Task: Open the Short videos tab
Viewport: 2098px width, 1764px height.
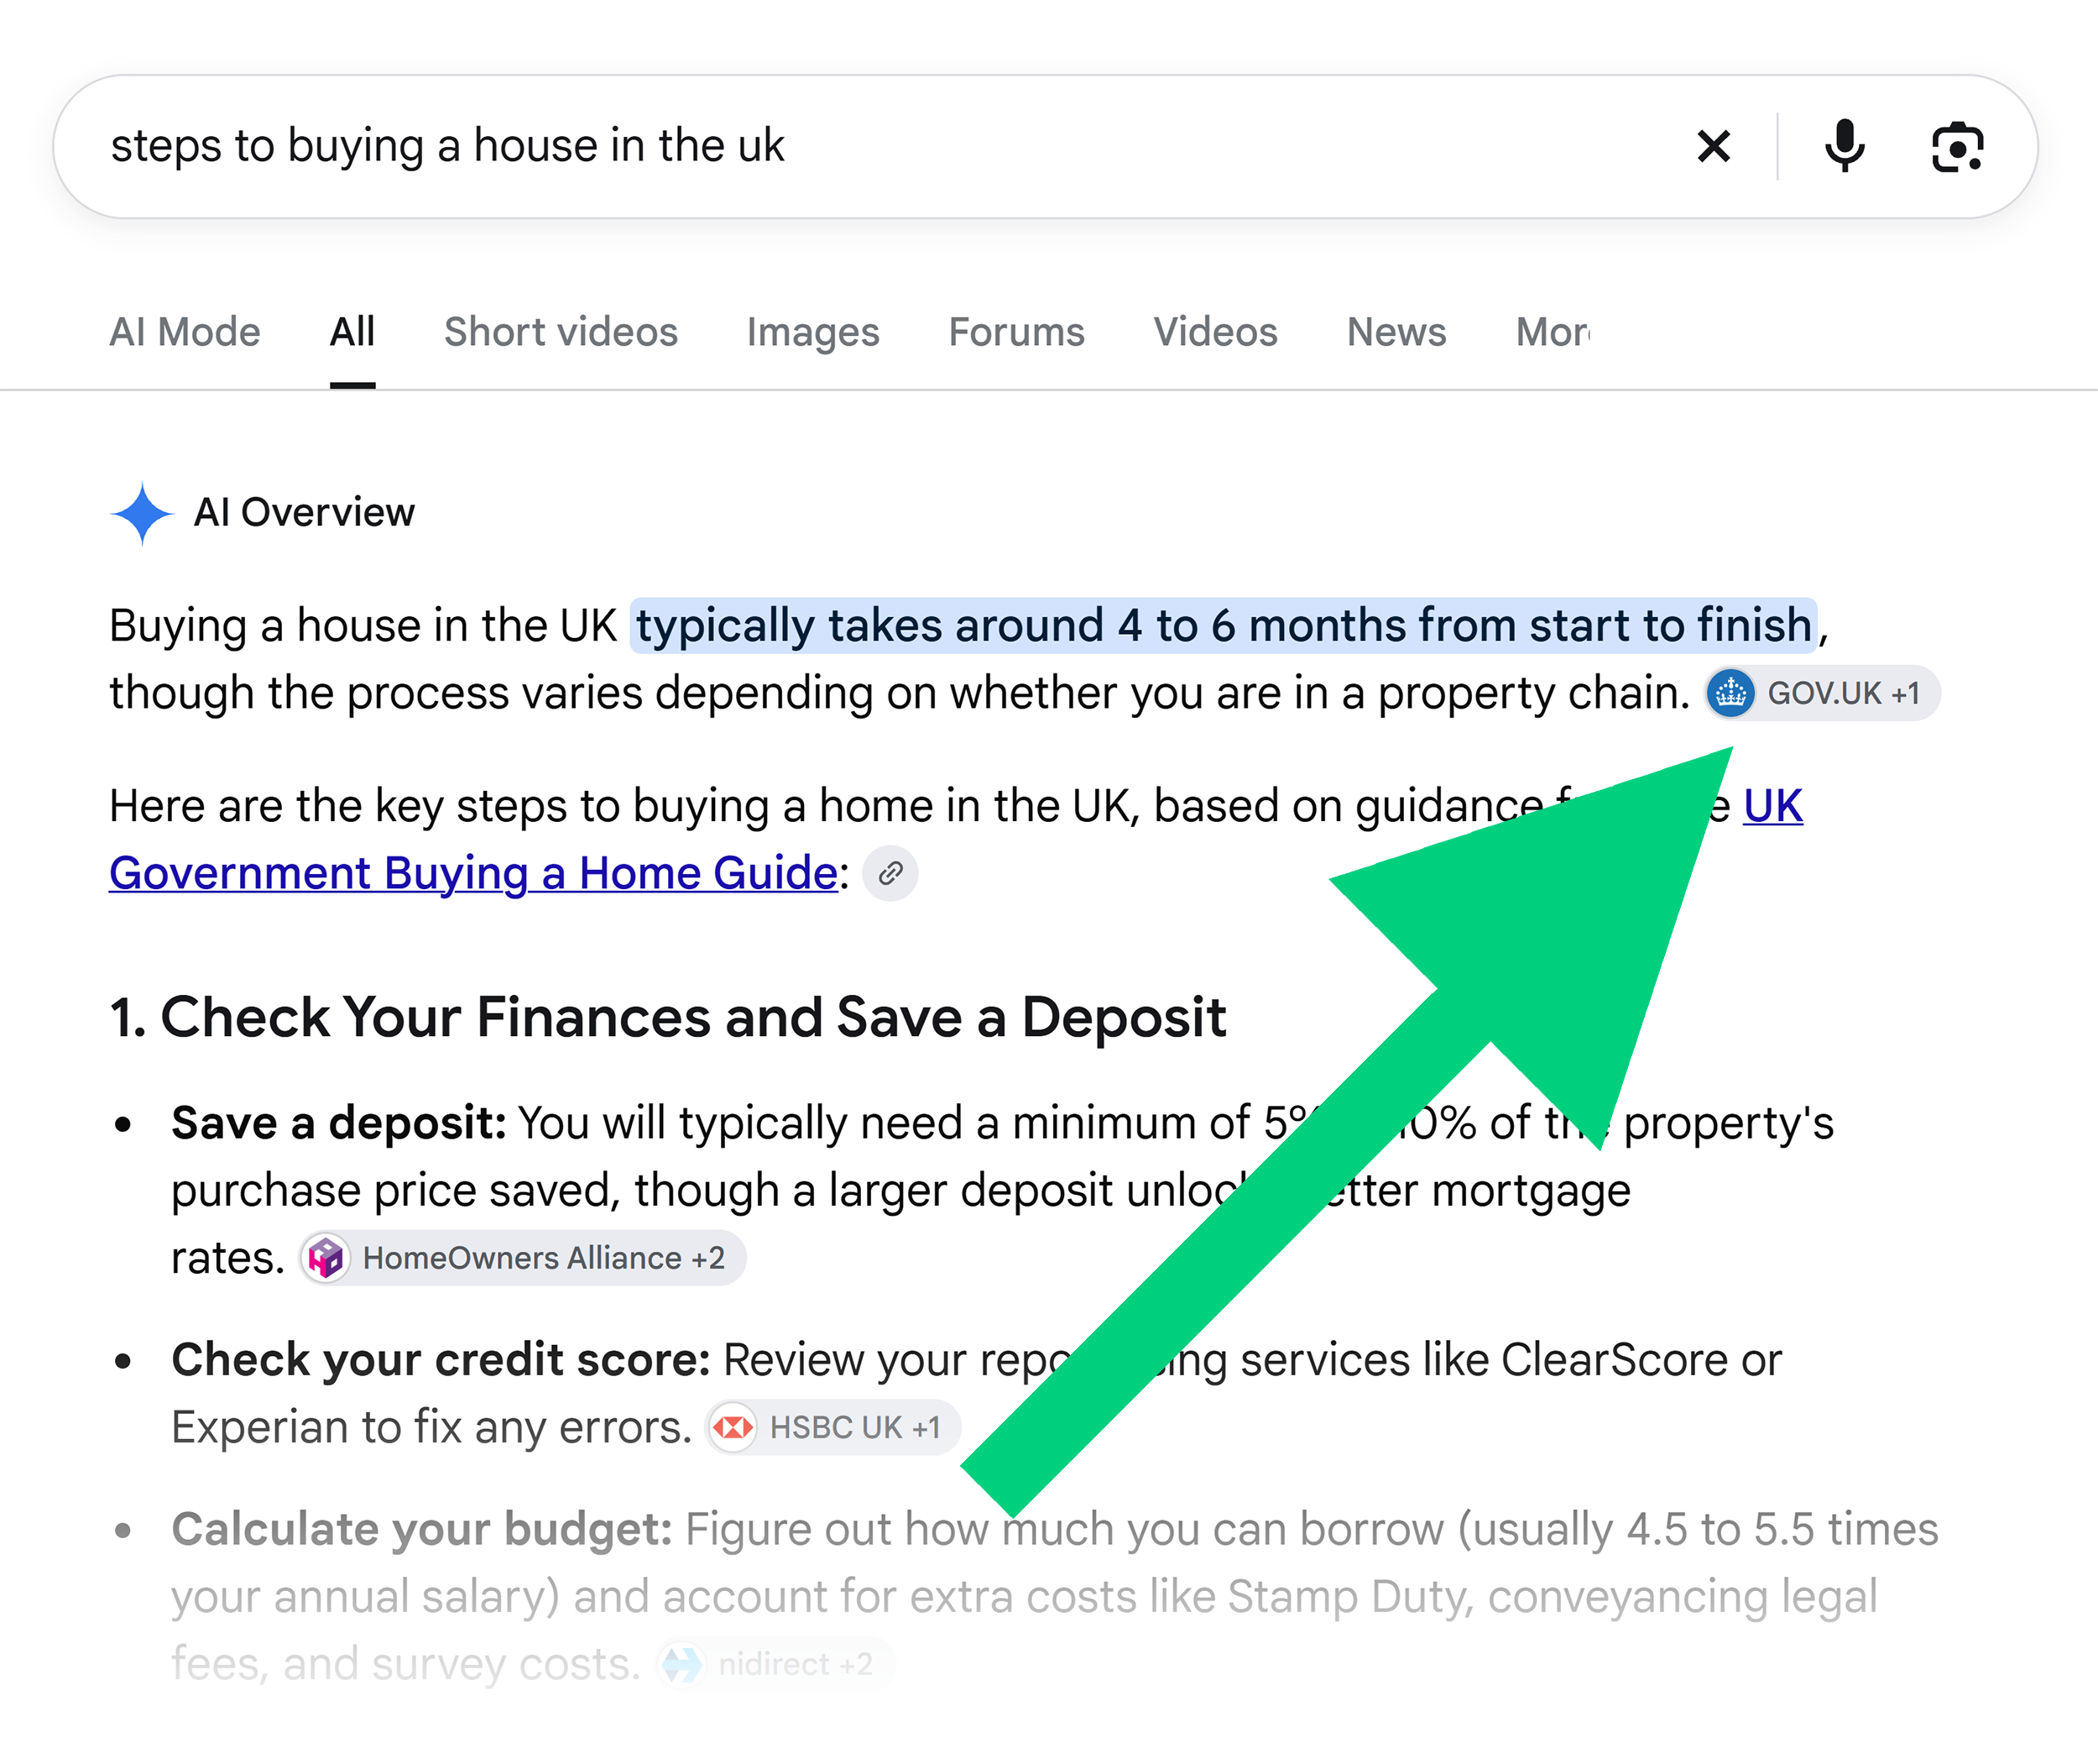Action: [561, 332]
